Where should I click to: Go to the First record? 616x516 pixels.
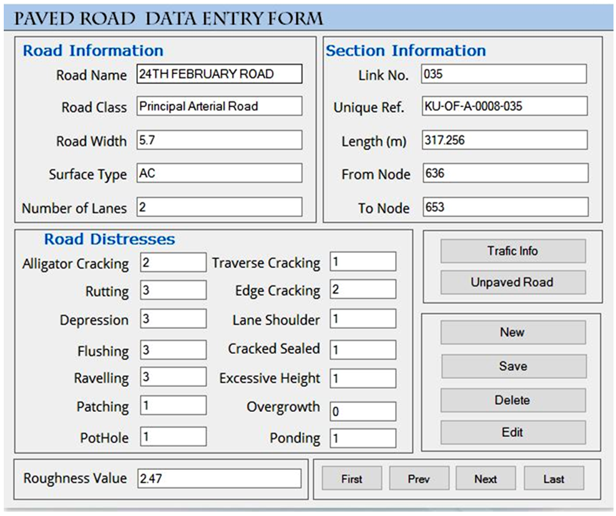tap(351, 479)
